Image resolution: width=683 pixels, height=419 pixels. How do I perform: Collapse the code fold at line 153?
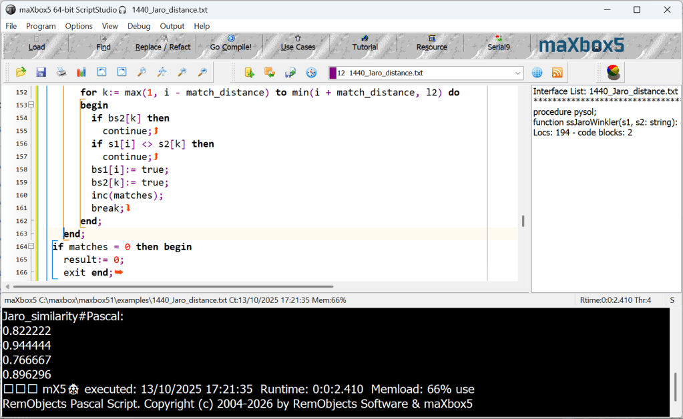coord(31,105)
